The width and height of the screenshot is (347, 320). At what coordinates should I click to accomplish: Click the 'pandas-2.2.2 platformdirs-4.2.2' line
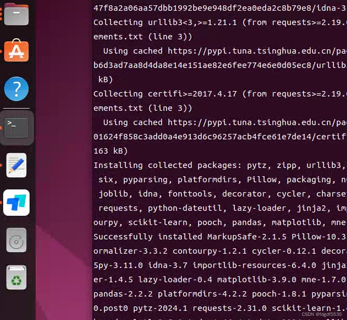(220, 294)
